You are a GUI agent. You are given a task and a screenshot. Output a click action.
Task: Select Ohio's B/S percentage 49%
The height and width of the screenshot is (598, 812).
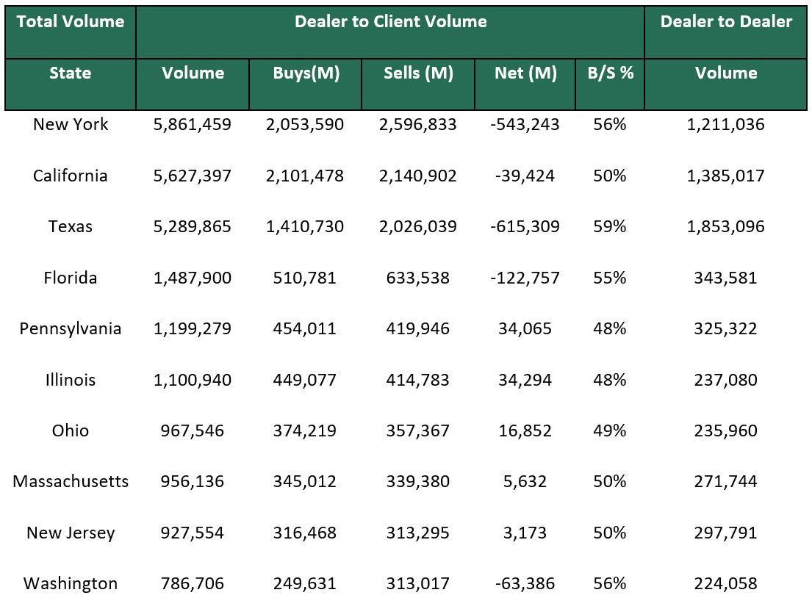pyautogui.click(x=609, y=431)
